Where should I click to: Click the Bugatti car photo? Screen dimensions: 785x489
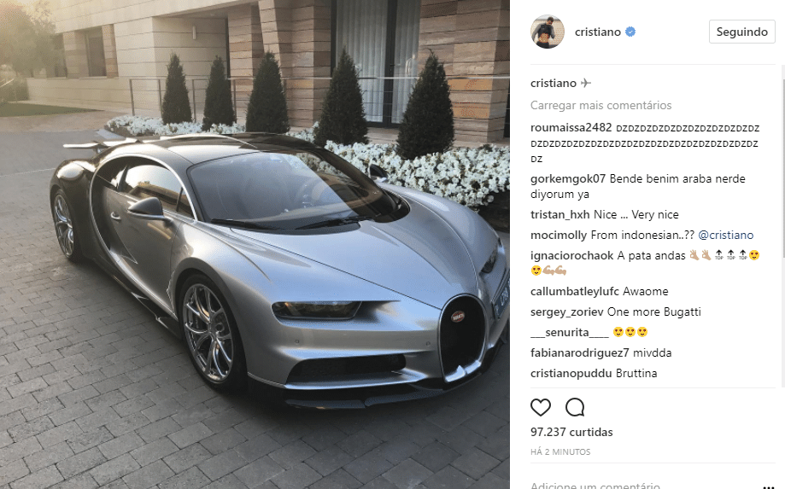(x=255, y=244)
